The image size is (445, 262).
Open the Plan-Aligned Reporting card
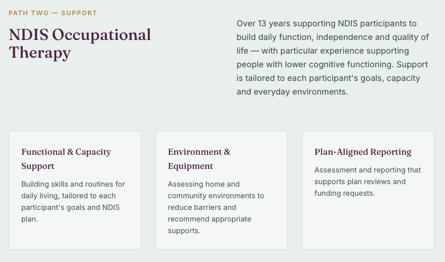coord(368,190)
